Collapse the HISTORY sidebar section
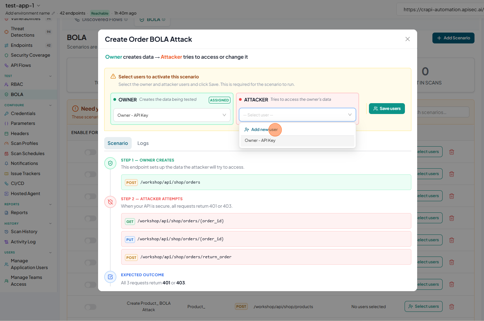The image size is (484, 321). pyautogui.click(x=51, y=224)
